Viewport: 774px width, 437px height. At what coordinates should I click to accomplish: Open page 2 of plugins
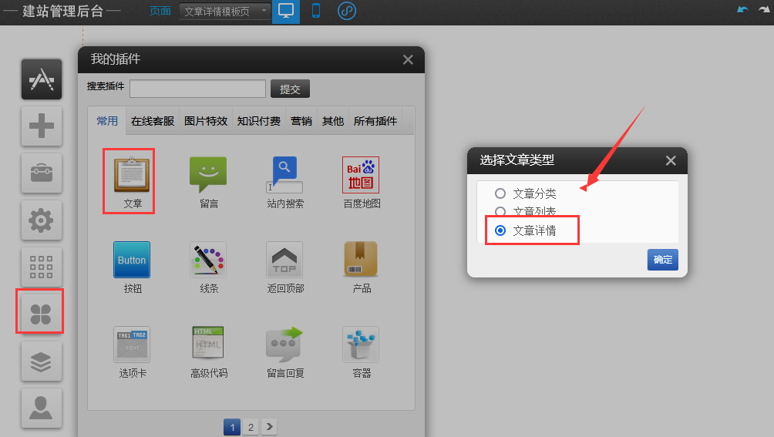click(x=251, y=427)
